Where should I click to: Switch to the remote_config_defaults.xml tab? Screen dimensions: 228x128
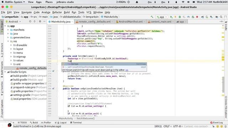94,22
